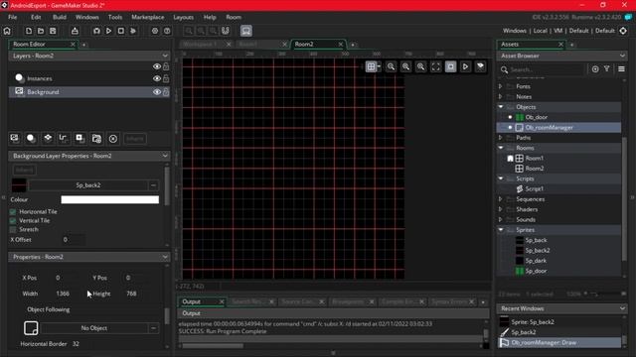Click the last room canvas toolbar icon
Screen dimensions: 636x357
point(480,66)
